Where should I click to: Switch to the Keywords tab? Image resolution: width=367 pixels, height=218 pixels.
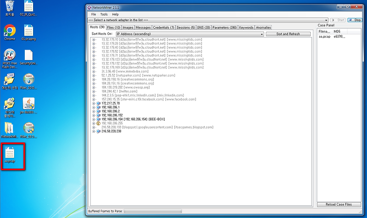click(246, 28)
